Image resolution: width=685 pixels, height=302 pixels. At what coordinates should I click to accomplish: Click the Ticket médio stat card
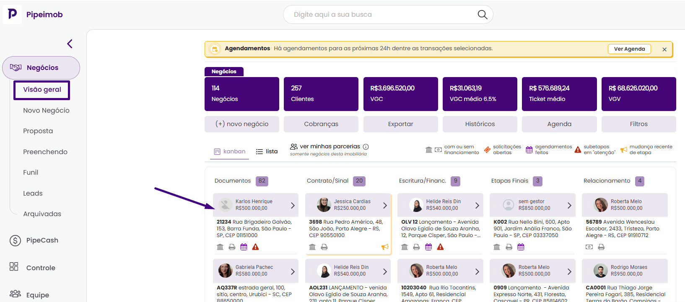[x=559, y=94]
